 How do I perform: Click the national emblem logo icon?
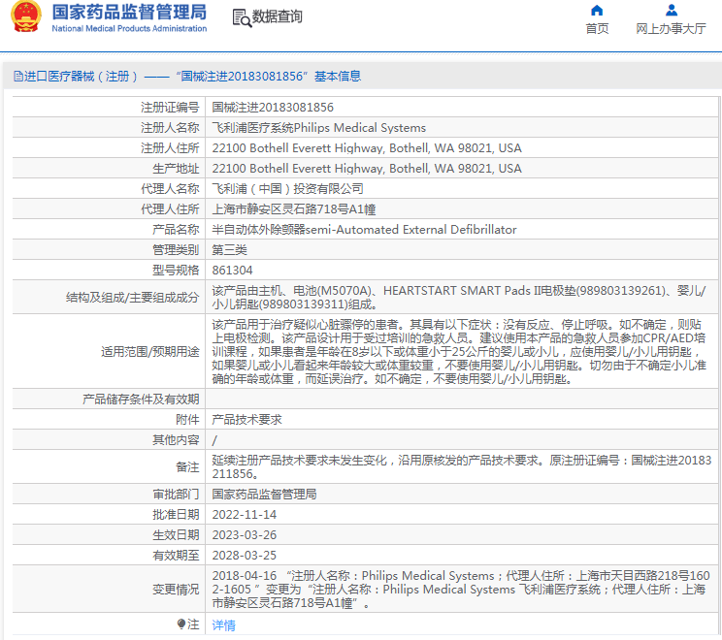coord(25,18)
